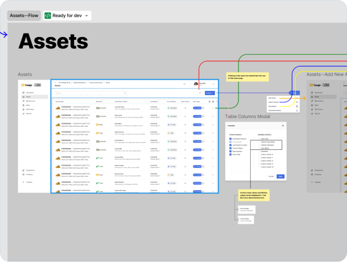The height and width of the screenshot is (262, 347).
Task: Click the large Assets section heading
Action: click(x=53, y=41)
